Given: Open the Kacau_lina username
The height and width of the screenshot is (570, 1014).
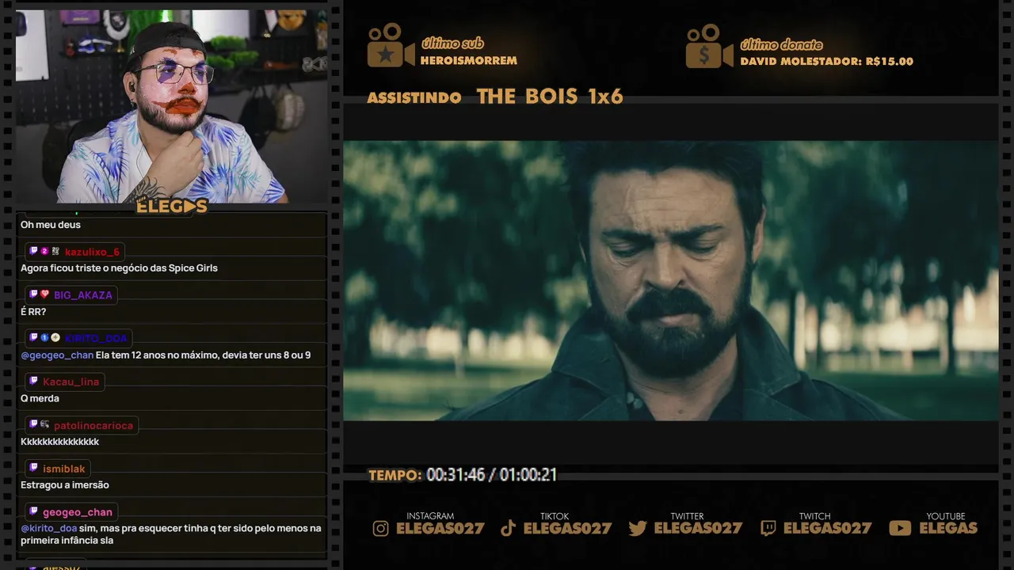Looking at the screenshot, I should pos(71,382).
